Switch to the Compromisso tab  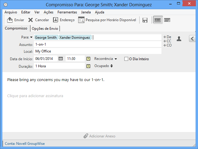point(16,28)
